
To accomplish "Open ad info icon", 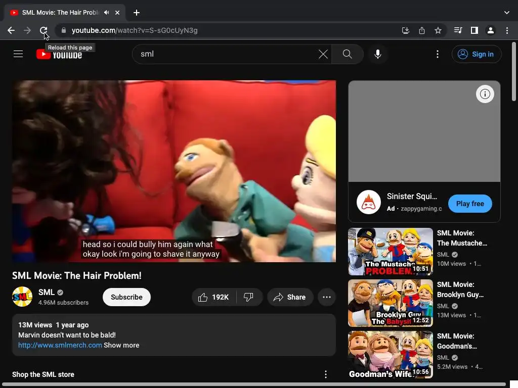I will tap(485, 94).
